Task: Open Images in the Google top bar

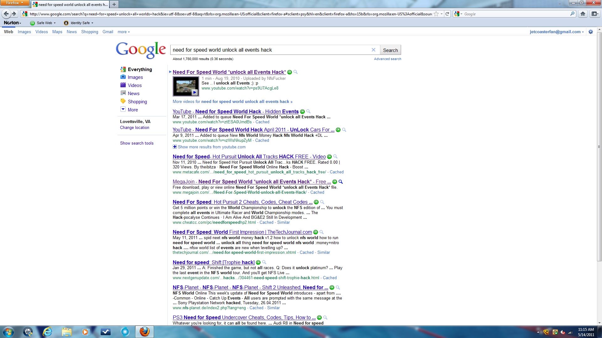Action: (24, 32)
